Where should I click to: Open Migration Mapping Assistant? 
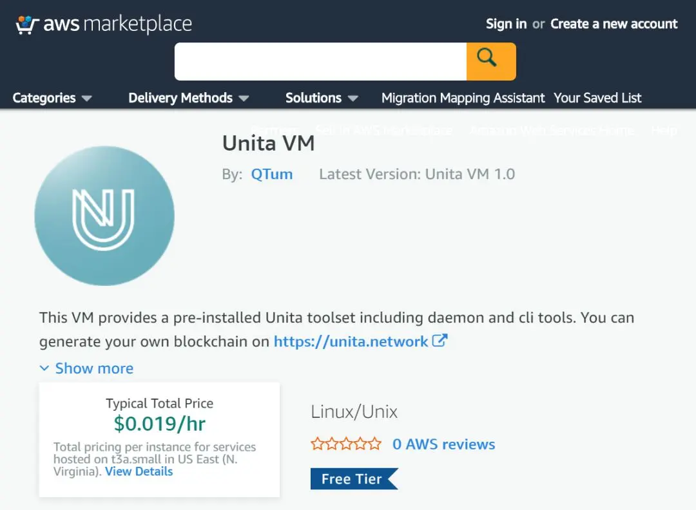click(463, 98)
